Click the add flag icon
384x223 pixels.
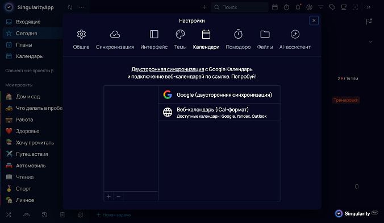tap(369, 22)
